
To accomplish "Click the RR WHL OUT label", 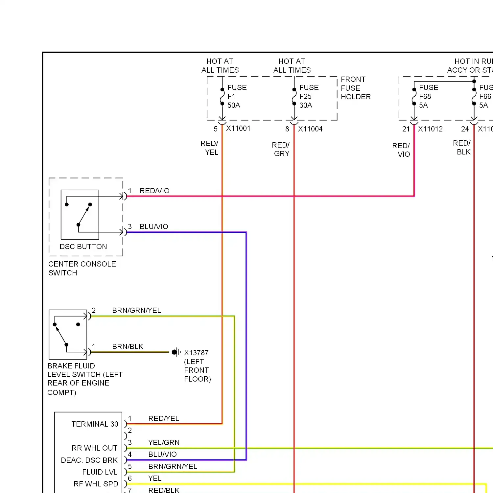I will click(x=95, y=448).
